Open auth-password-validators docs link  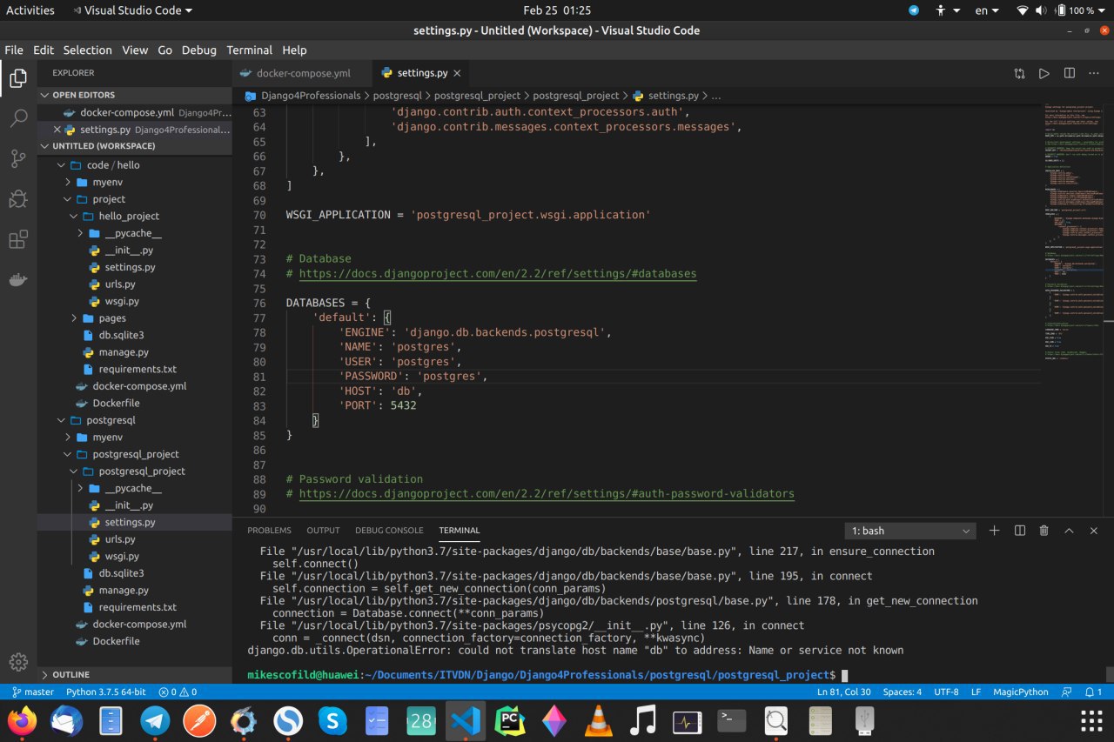coord(547,494)
